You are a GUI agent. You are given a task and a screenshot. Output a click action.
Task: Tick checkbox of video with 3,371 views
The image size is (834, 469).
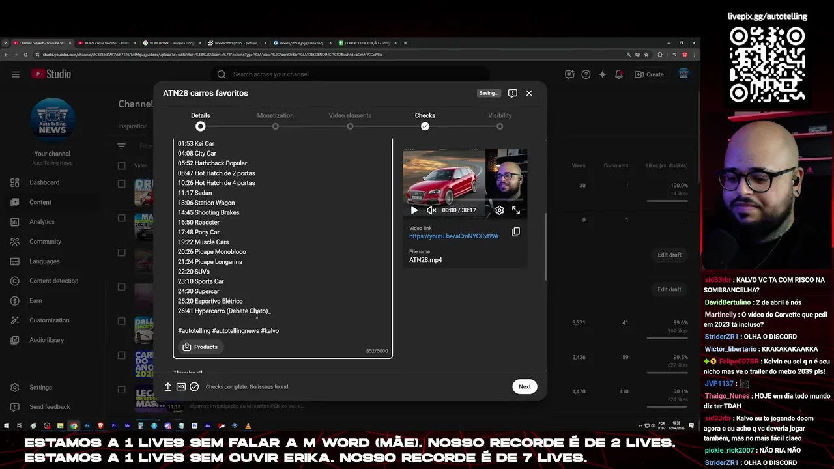click(x=121, y=321)
